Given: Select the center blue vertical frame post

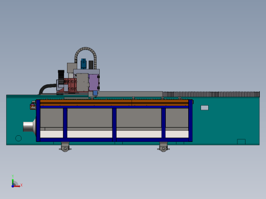Looking at the screenshot, I should pyautogui.click(x=114, y=125).
